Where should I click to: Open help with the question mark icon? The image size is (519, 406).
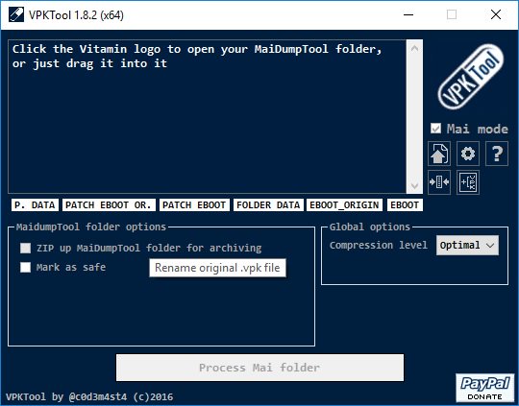point(497,154)
